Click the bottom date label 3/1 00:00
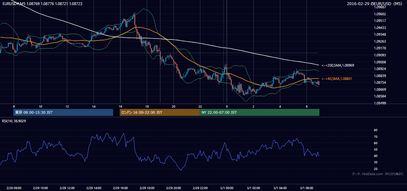The image size is (407, 191). 227,188
